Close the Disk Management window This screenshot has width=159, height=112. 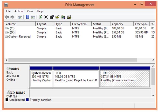click(151, 4)
